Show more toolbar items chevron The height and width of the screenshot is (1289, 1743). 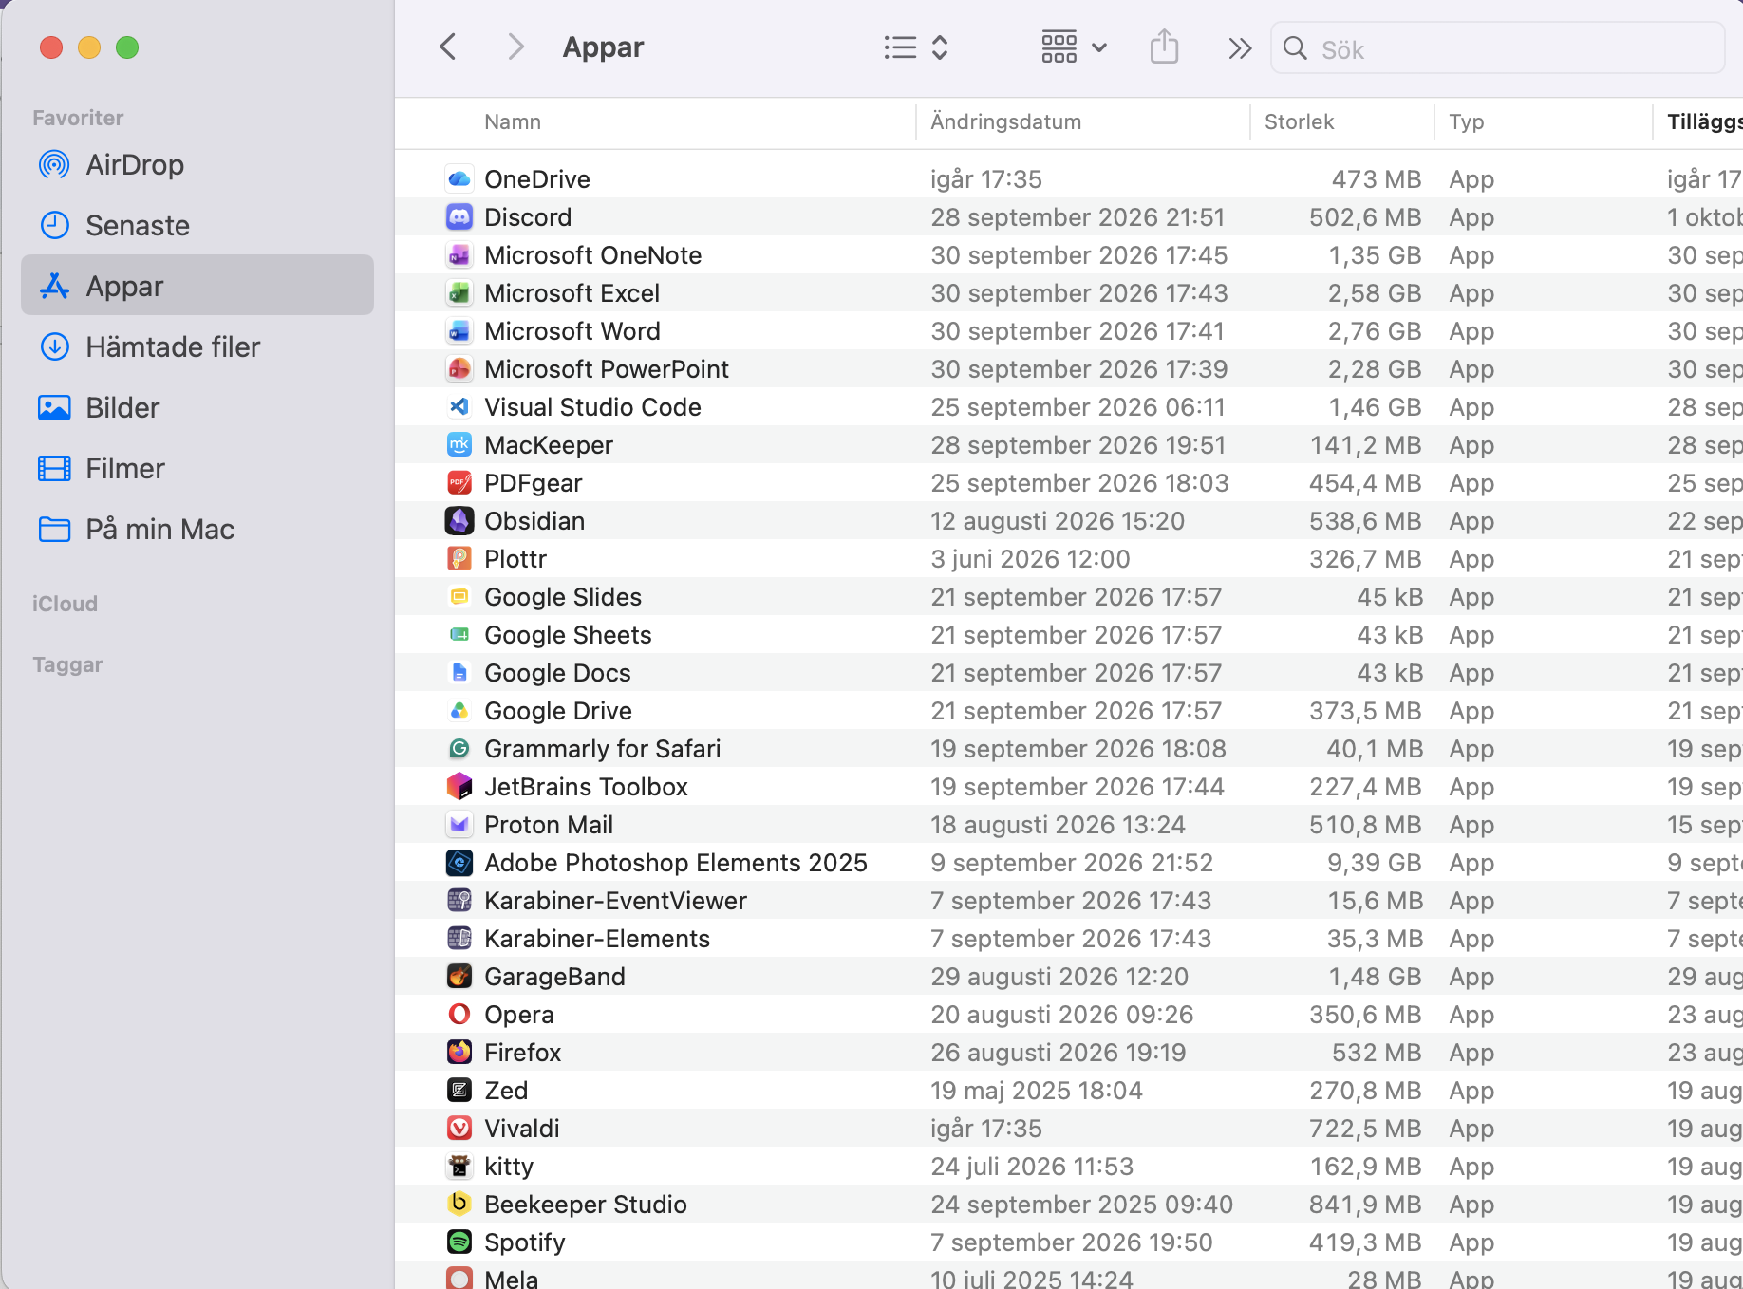[x=1239, y=48]
